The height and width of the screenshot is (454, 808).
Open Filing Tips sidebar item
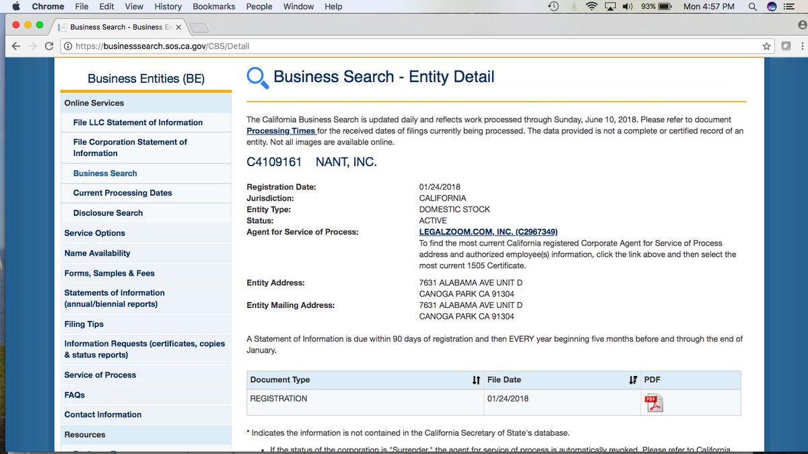84,324
